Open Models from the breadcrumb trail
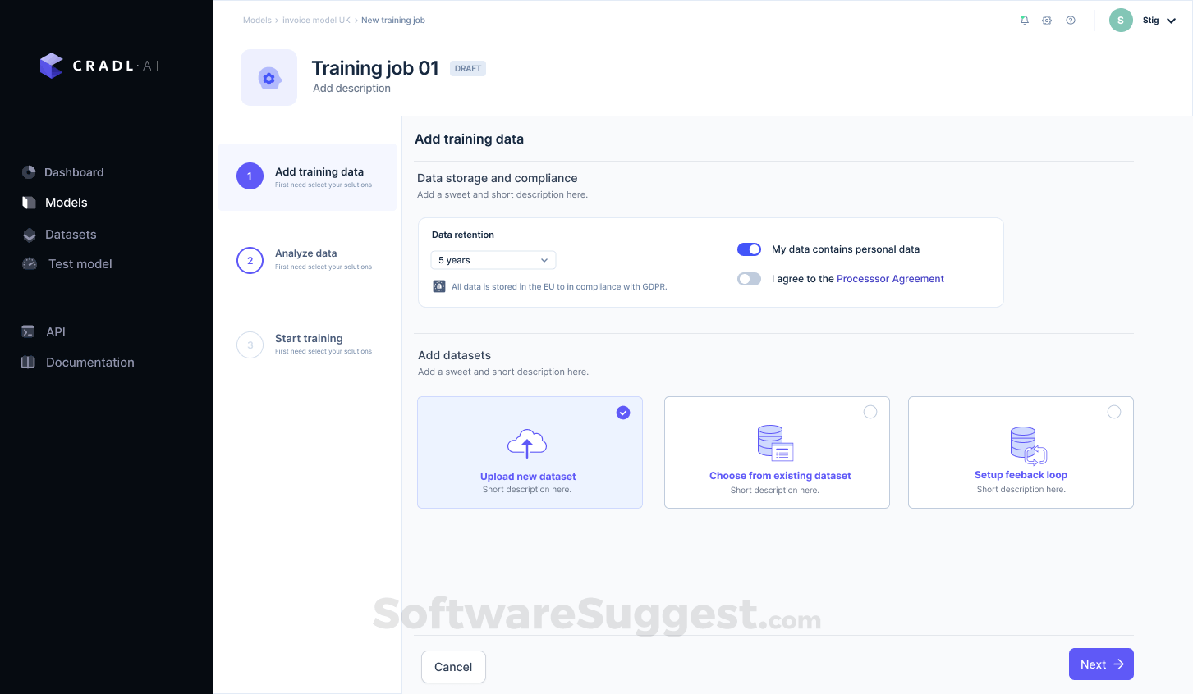 pyautogui.click(x=257, y=20)
